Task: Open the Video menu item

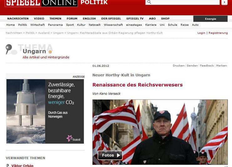Action: click(39, 18)
